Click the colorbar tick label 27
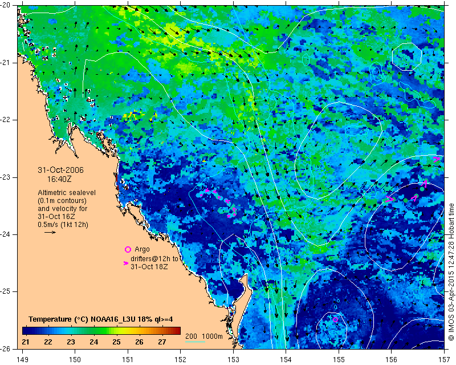The width and height of the screenshot is (456, 365). click(162, 342)
